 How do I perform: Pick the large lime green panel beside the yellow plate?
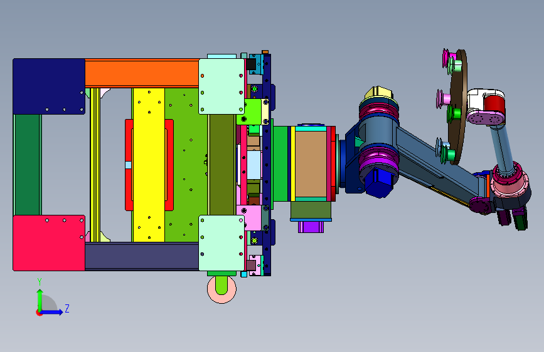pos(186,165)
